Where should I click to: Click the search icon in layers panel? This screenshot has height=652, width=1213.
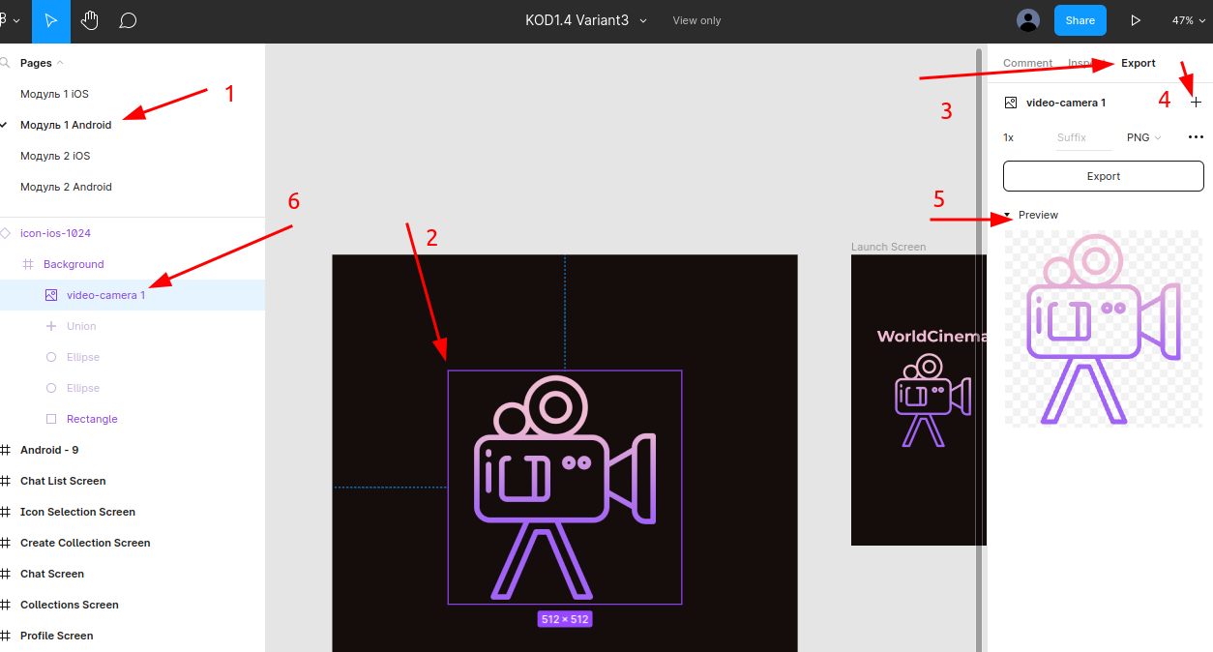click(6, 63)
